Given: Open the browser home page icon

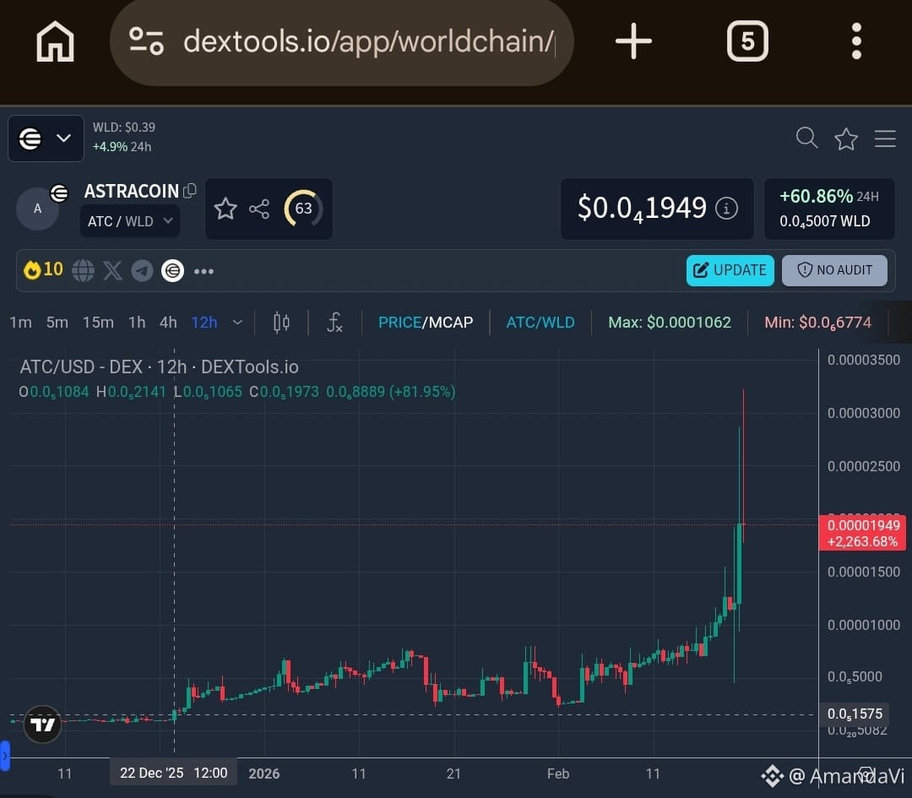Looking at the screenshot, I should [55, 41].
